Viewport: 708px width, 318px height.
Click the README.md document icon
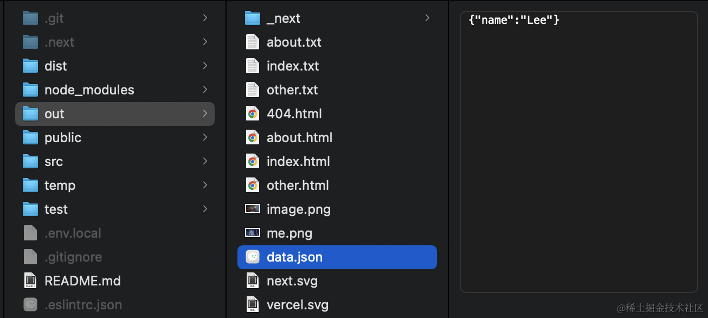[x=30, y=281]
